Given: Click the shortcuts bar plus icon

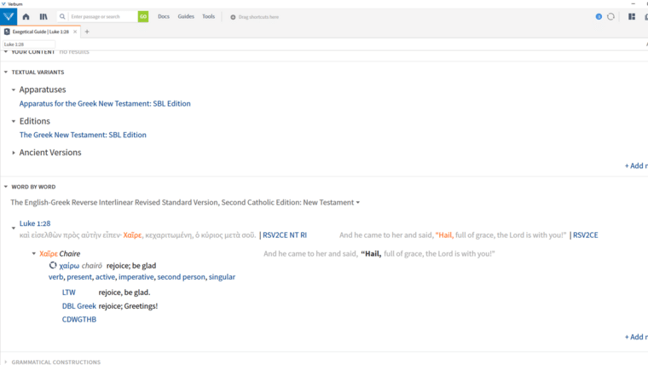Looking at the screenshot, I should click(233, 17).
